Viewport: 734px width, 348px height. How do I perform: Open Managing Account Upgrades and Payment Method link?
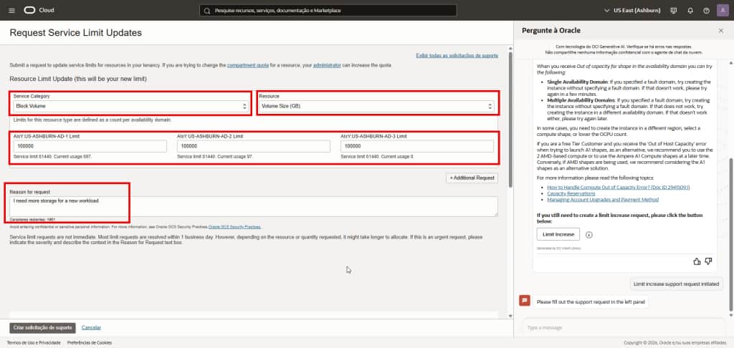[x=603, y=200]
